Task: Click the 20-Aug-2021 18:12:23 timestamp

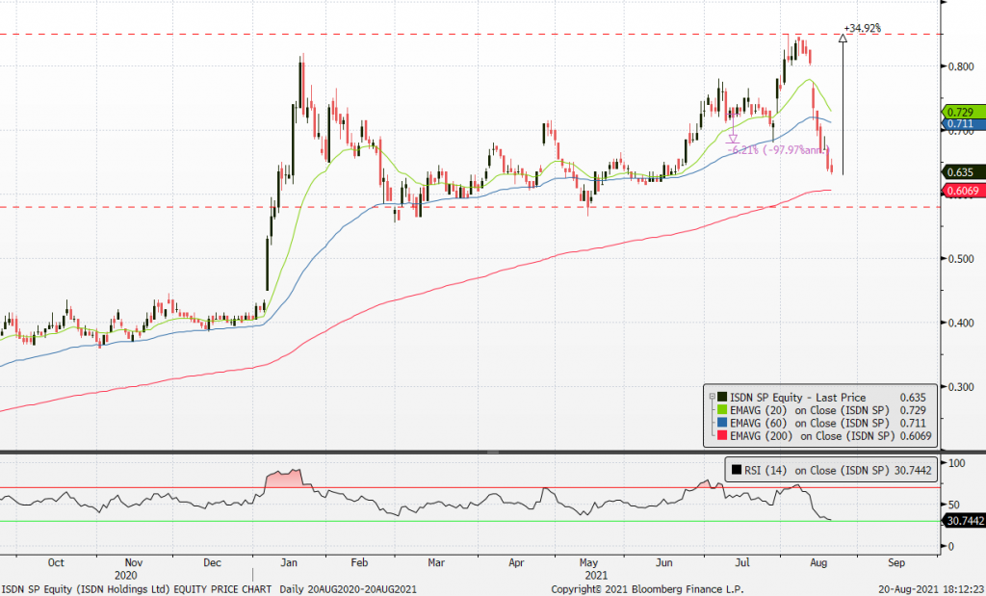Action: (931, 589)
